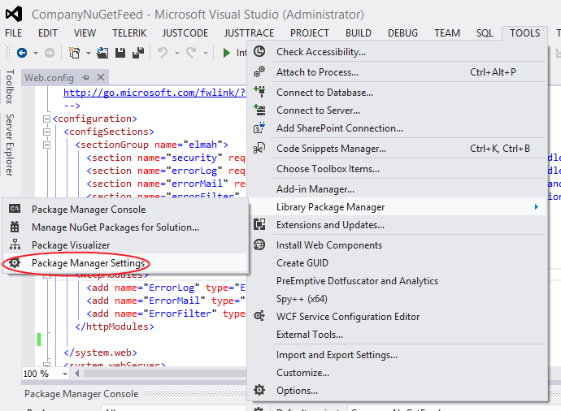Open the Server Explorer side tab
Screen dimensions: 561x411
coord(10,145)
